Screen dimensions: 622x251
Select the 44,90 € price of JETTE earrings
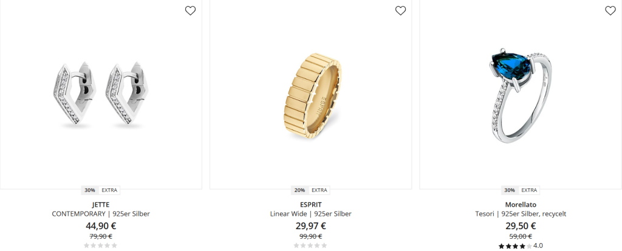[101, 226]
